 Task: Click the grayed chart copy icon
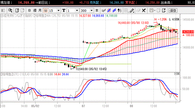[23, 11]
